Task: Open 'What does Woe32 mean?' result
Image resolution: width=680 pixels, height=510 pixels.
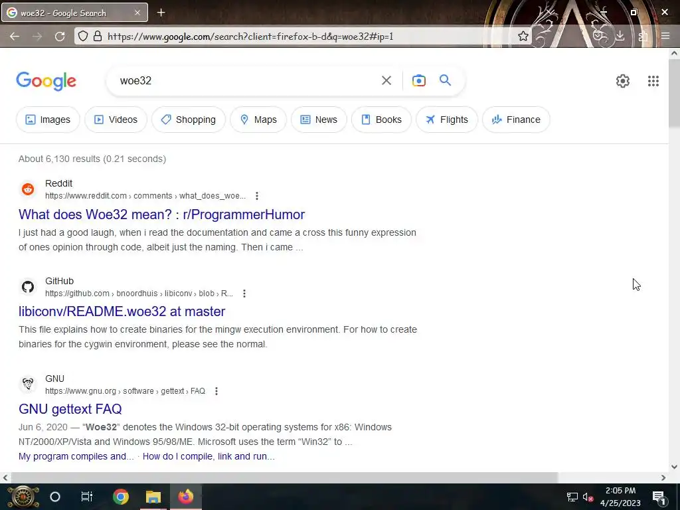Action: pyautogui.click(x=162, y=214)
